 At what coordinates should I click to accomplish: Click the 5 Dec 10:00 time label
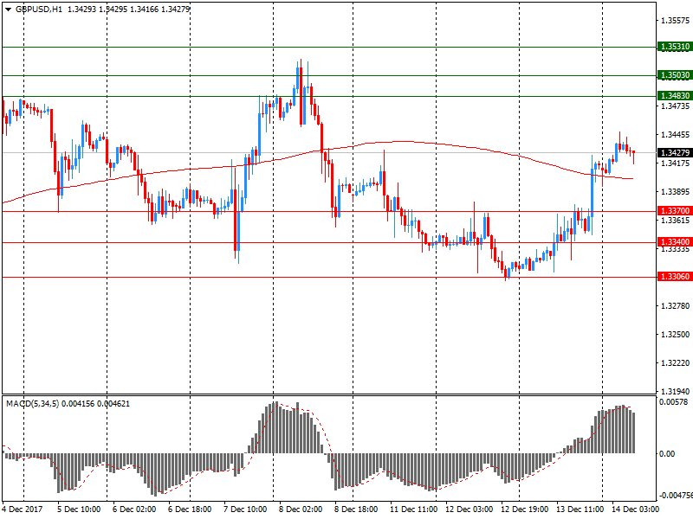pos(79,509)
